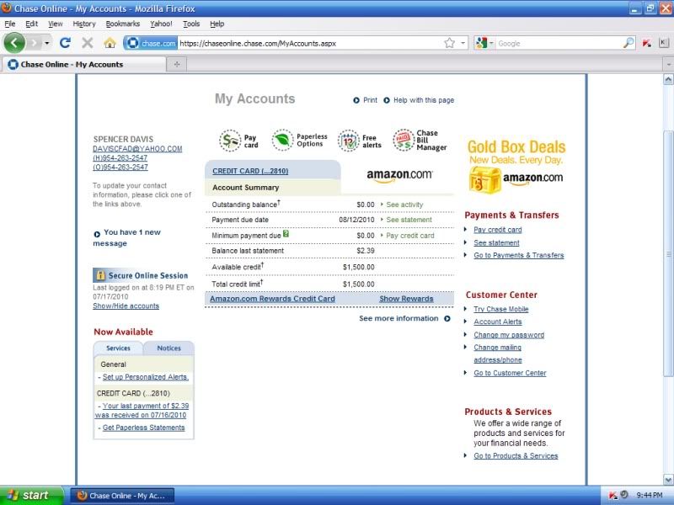
Task: Go to the Home page icon
Action: click(110, 43)
